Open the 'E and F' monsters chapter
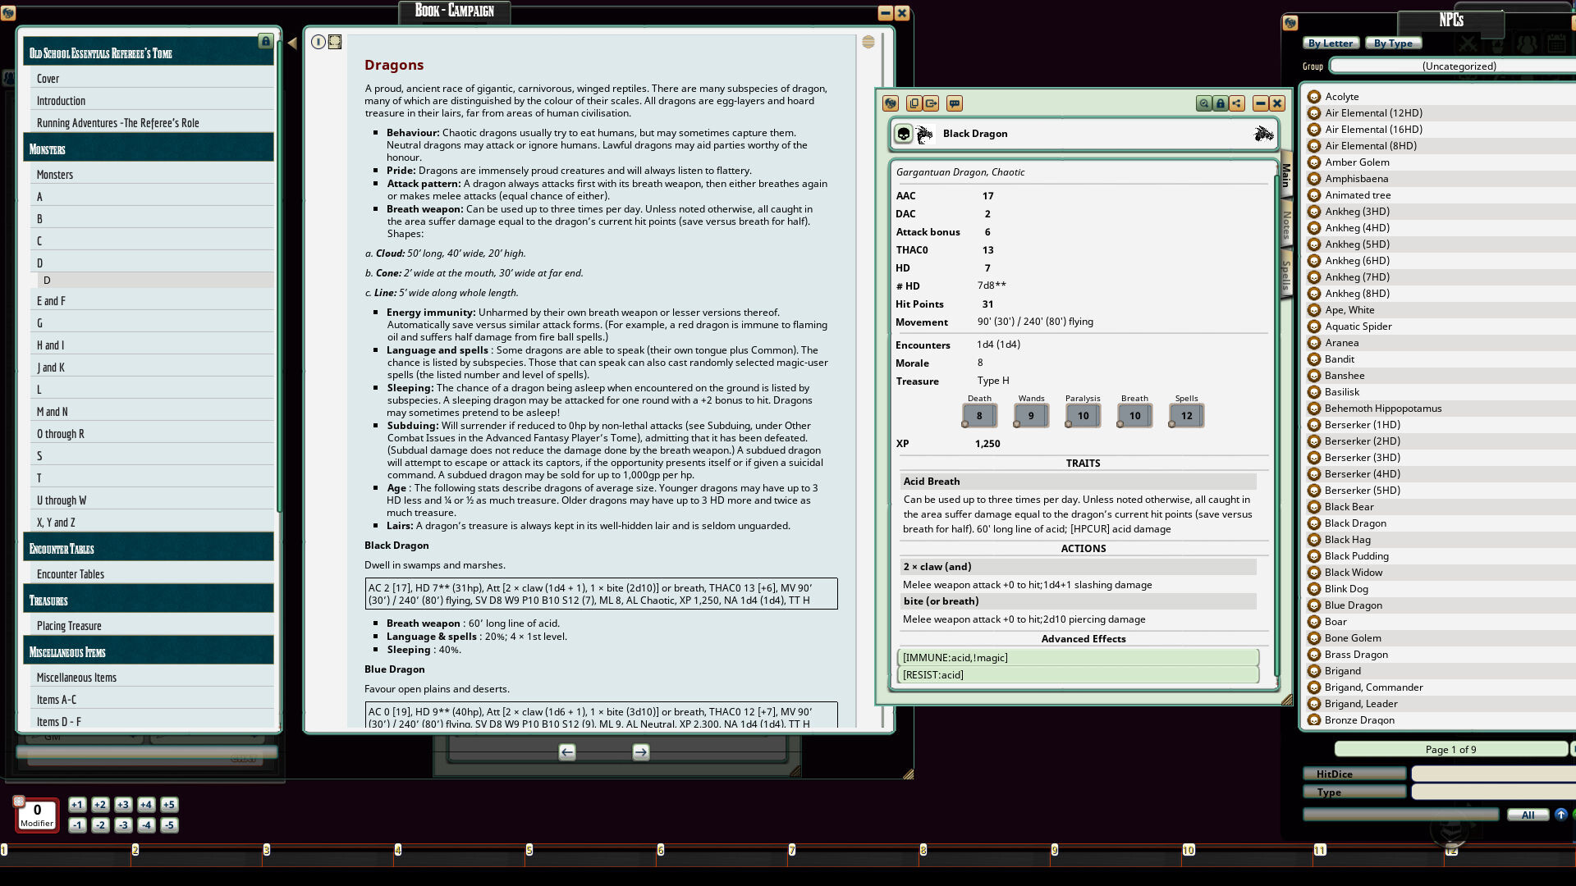The width and height of the screenshot is (1576, 886). click(153, 301)
